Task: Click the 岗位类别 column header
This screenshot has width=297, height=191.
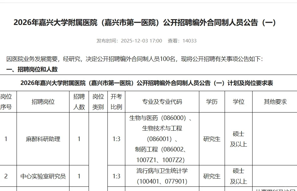Action: [98, 101]
